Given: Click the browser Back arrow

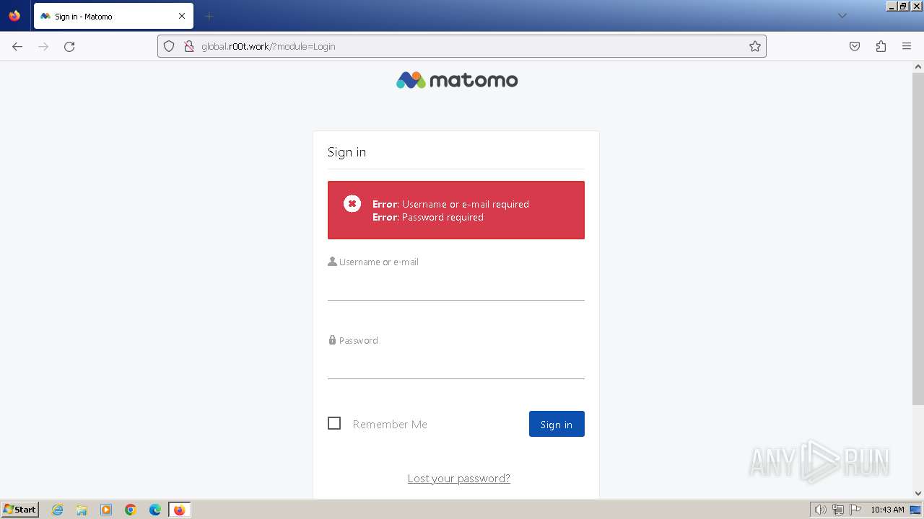Looking at the screenshot, I should point(17,46).
